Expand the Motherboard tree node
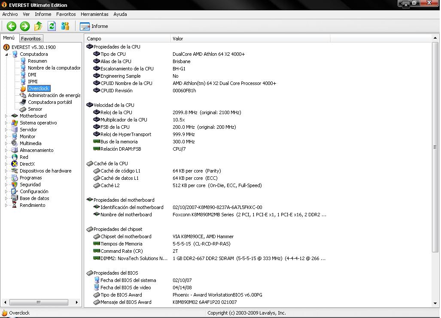The height and width of the screenshot is (318, 441). point(6,116)
